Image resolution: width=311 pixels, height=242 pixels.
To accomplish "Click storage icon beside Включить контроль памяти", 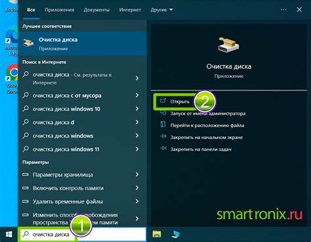I will click(x=26, y=188).
